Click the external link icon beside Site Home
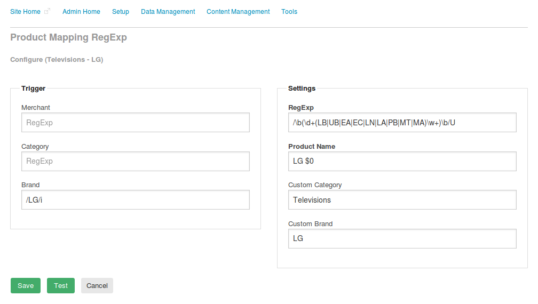Screen dimensions: 538x304 (x=48, y=11)
